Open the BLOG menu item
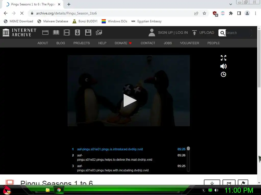261x195 pixels. (x=61, y=43)
